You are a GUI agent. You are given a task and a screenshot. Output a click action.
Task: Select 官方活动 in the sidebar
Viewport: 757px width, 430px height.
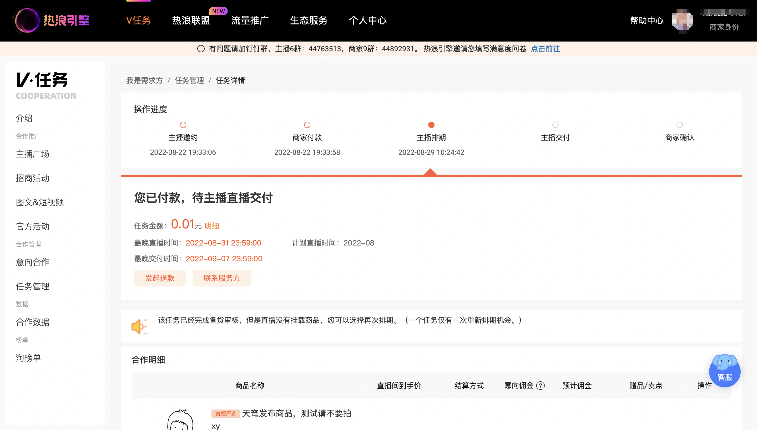point(33,227)
